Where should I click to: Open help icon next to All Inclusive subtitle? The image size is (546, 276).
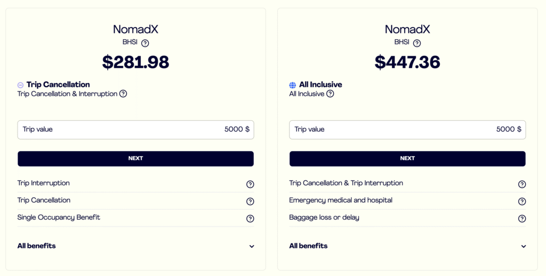pyautogui.click(x=330, y=94)
